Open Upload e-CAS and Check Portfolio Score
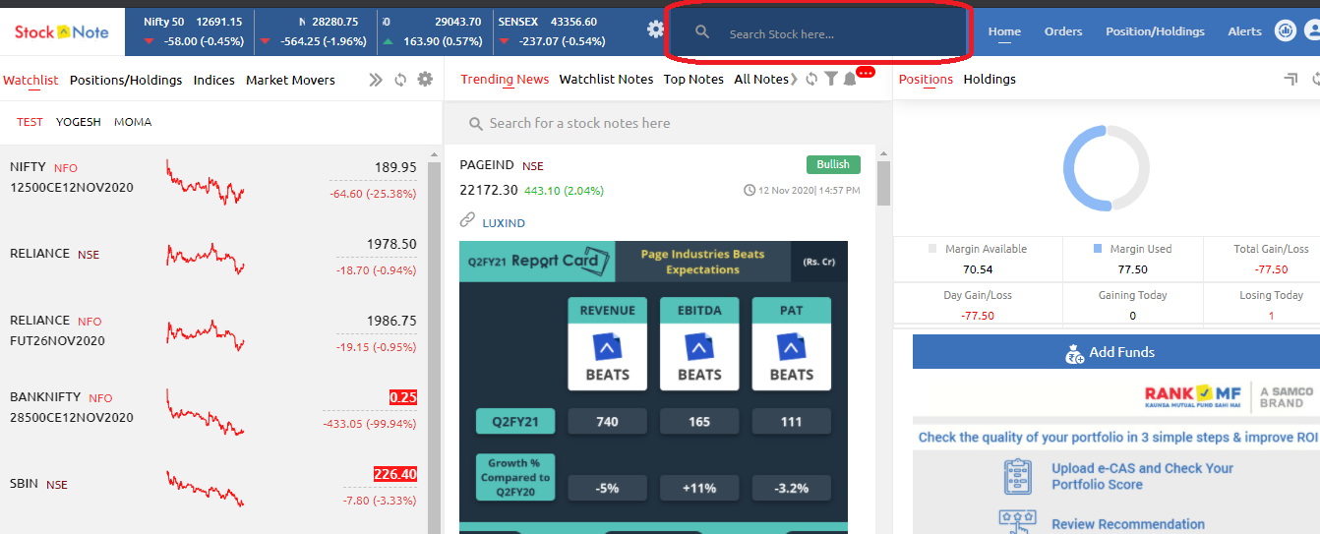 pos(1142,476)
